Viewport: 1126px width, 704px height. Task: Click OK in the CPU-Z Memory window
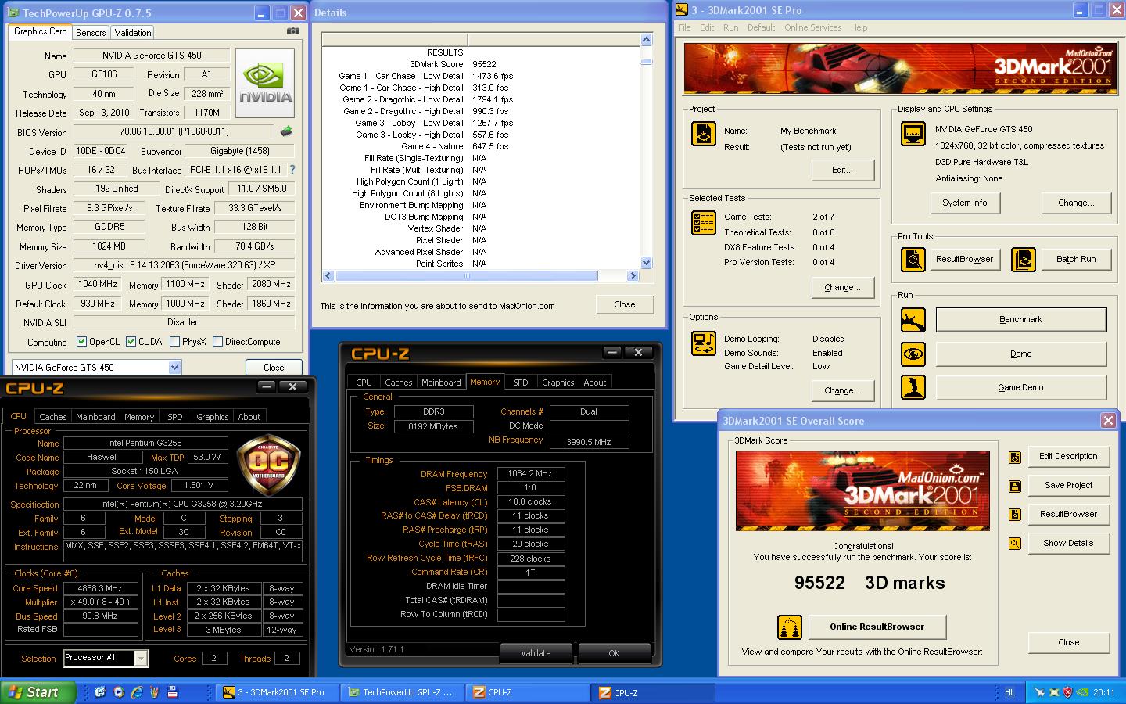(614, 653)
